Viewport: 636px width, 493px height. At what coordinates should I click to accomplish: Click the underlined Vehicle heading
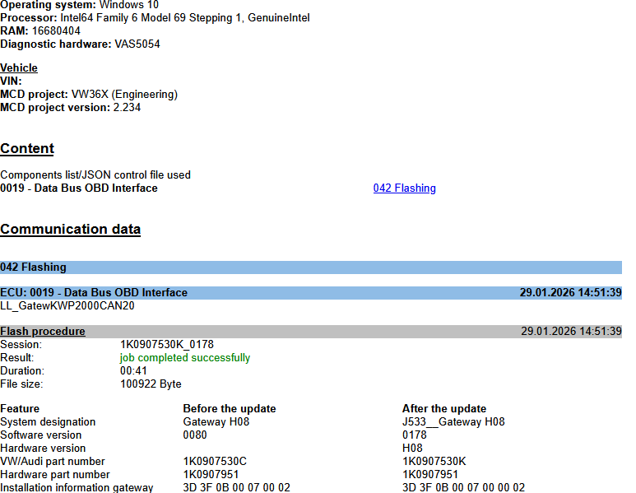tap(19, 68)
